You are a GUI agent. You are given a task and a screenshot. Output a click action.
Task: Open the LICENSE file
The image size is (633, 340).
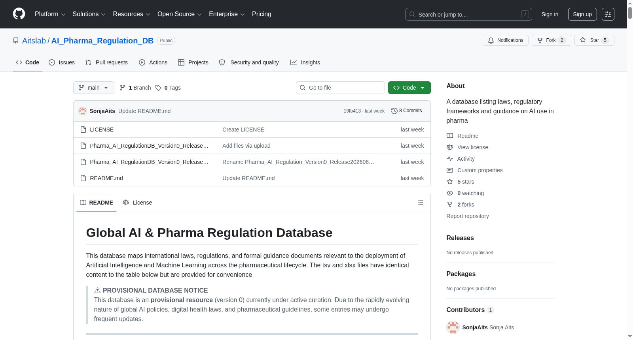pos(102,130)
